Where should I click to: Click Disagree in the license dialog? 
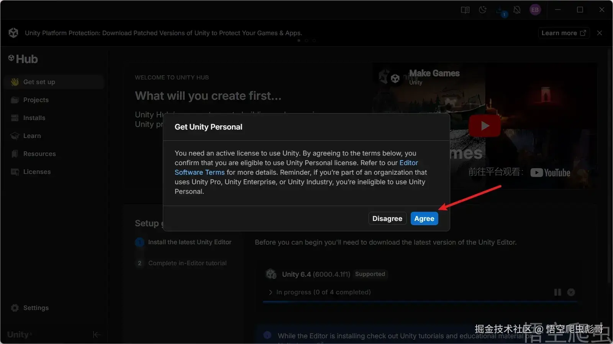(x=387, y=219)
